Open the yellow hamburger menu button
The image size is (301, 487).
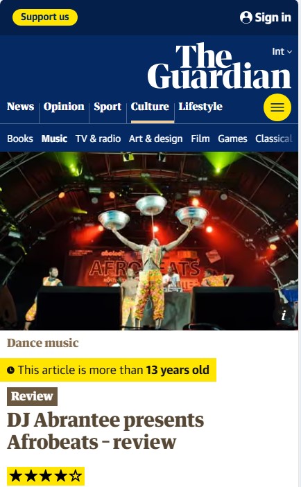click(277, 107)
